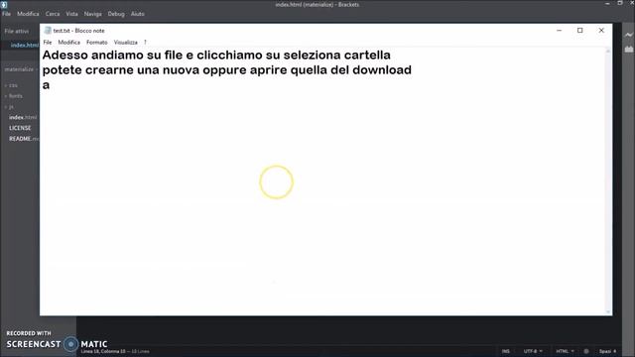Click the Blocco note vertical scrollbar
The width and height of the screenshot is (635, 357).
click(x=608, y=181)
